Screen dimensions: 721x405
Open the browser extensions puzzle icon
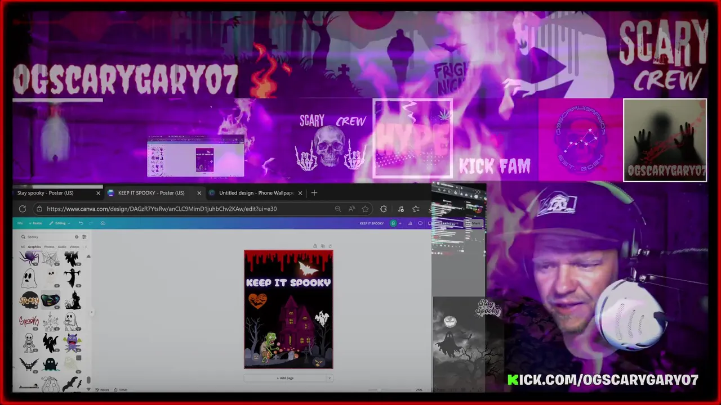pyautogui.click(x=384, y=209)
